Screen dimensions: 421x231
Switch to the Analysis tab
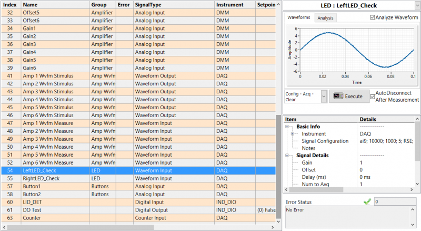[x=325, y=18]
